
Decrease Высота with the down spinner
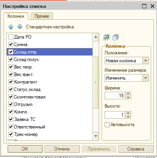(128, 117)
